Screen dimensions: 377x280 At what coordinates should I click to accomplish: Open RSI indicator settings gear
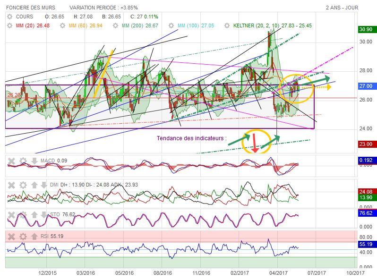tap(23, 237)
